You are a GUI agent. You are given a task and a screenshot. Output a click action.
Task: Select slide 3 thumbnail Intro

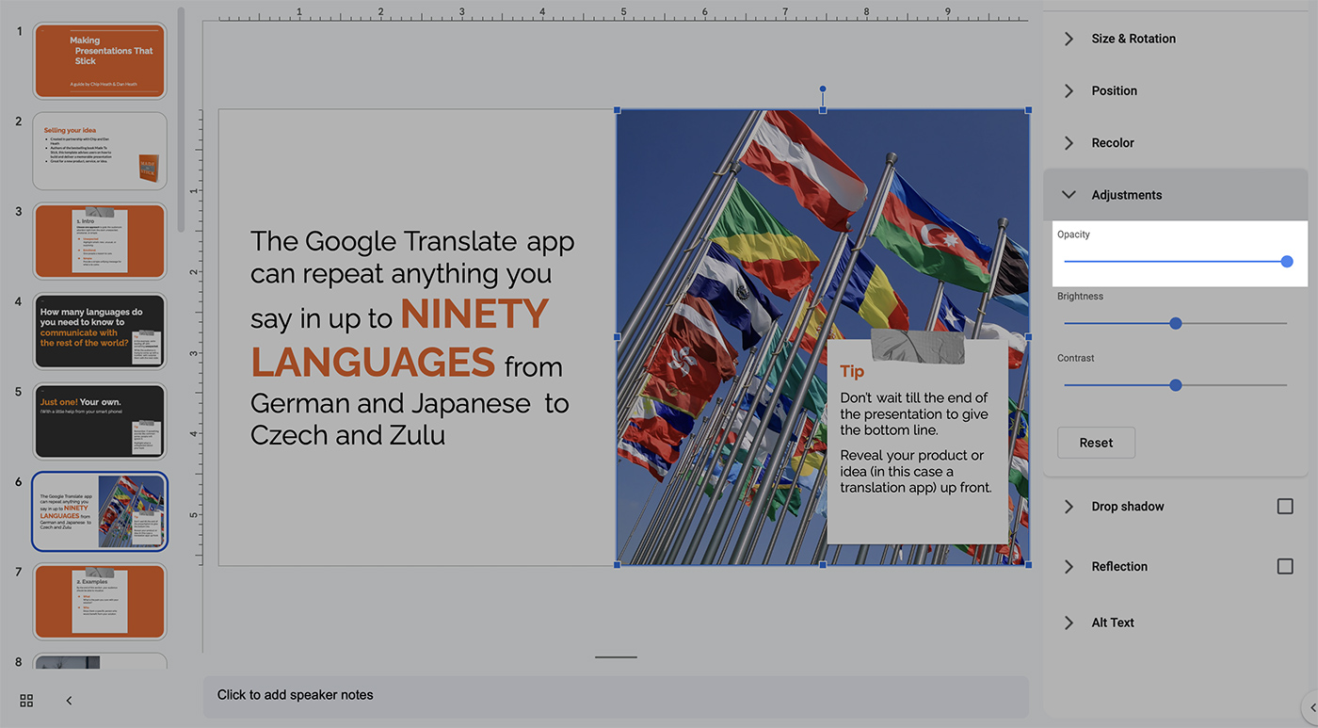(100, 241)
